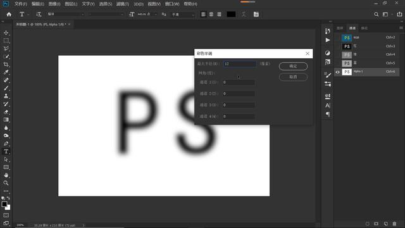Viewport: 405px width, 228px height.
Task: Delete current channel with trash icon
Action: pyautogui.click(x=394, y=224)
